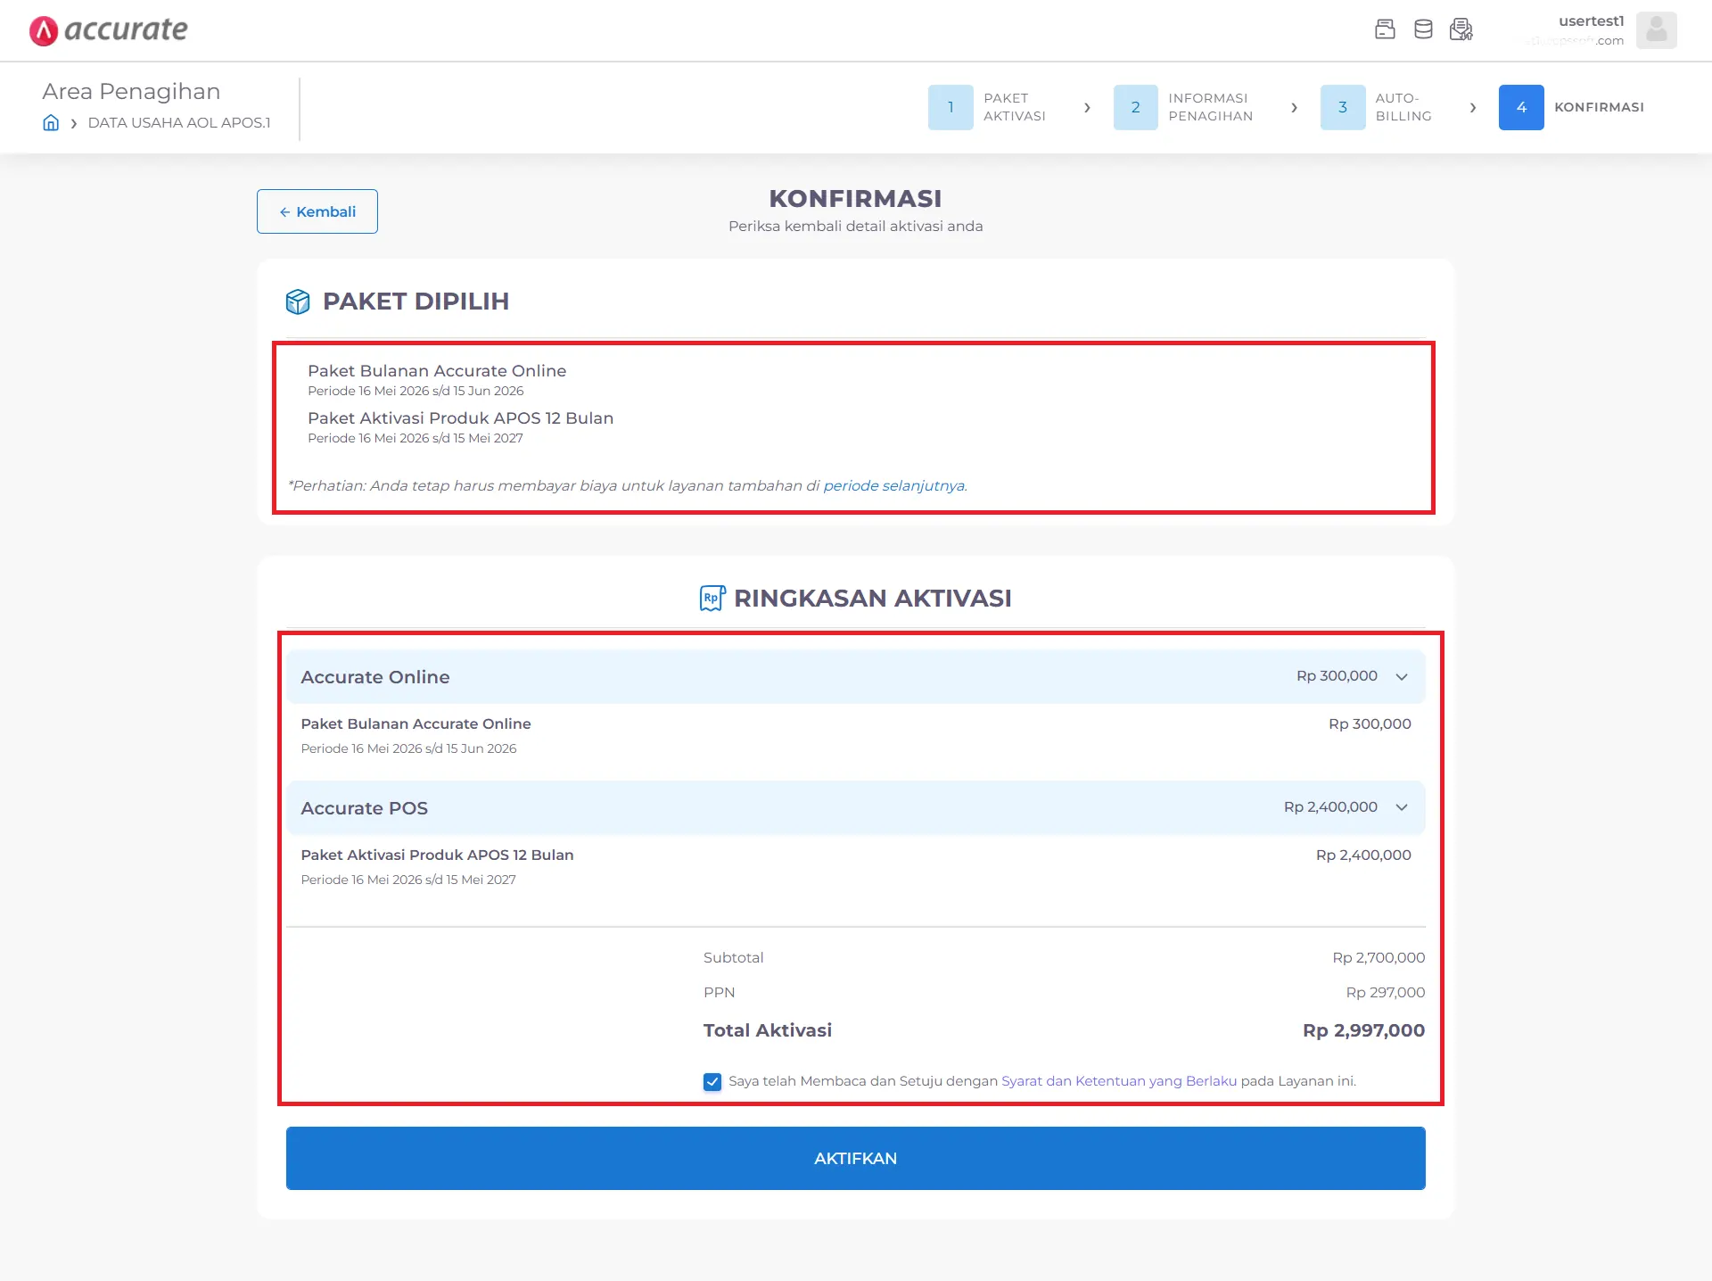Click the Accurate Online section header
1712x1281 pixels.
tap(855, 676)
